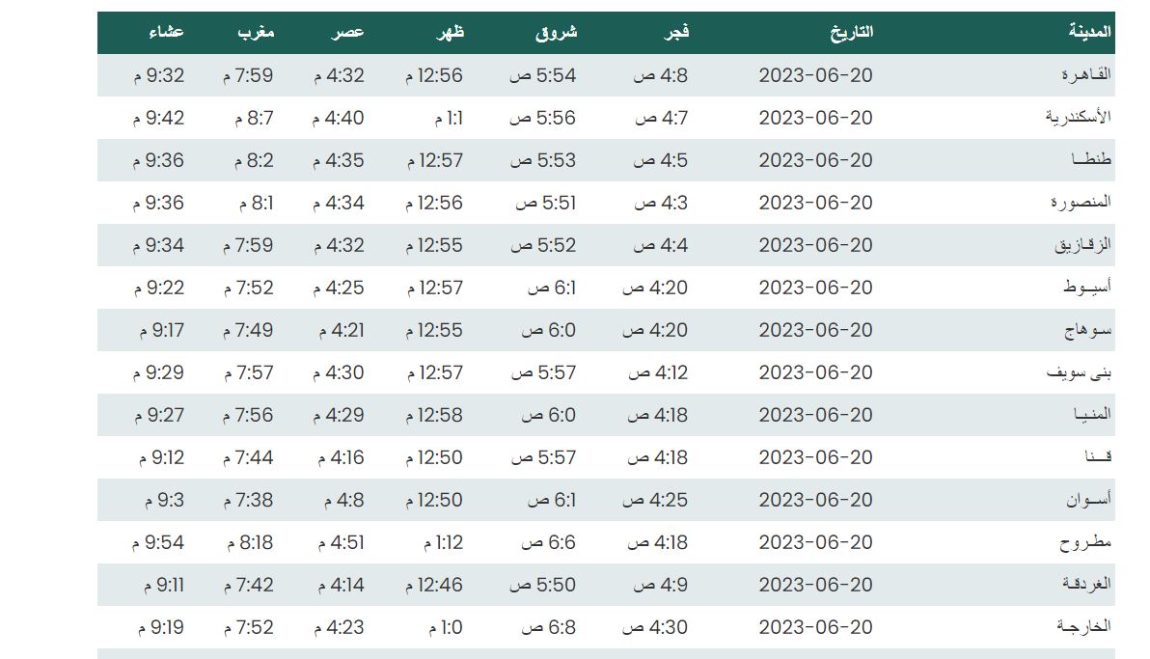1150x659 pixels.
Task: Select the أسوان city cell
Action: (x=1088, y=500)
